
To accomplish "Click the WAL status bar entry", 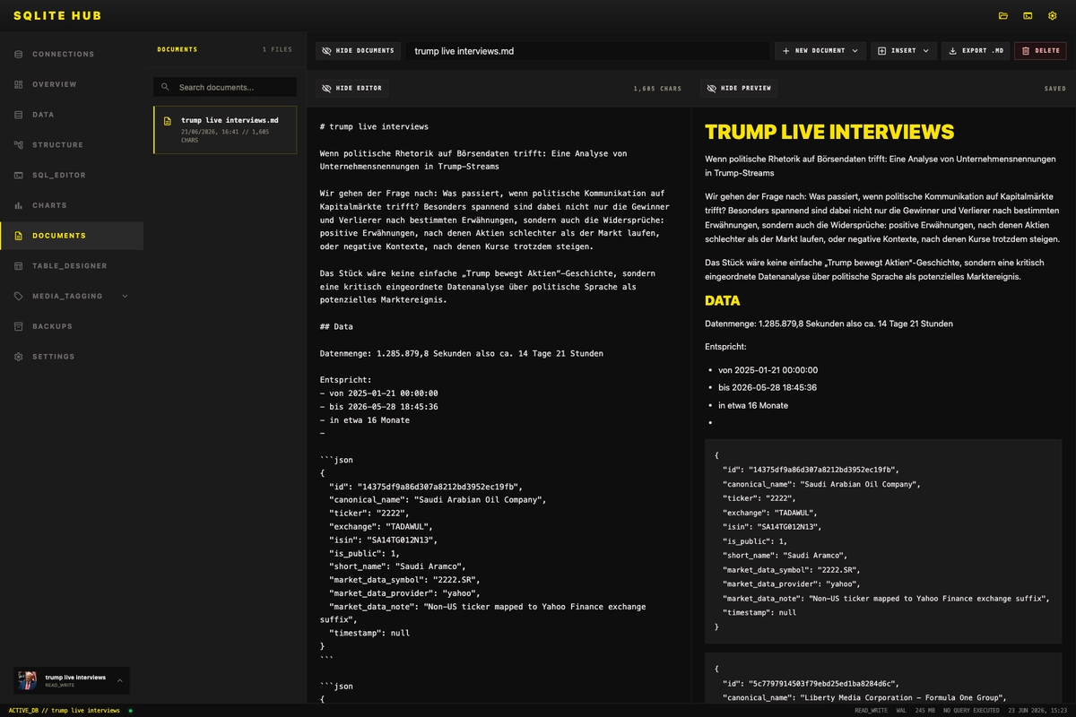I will click(x=901, y=710).
